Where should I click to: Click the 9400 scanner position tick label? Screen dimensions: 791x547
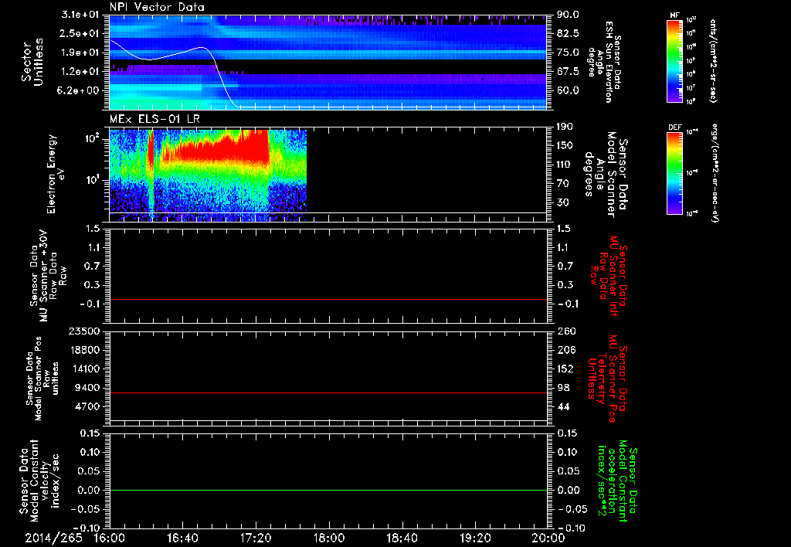87,388
